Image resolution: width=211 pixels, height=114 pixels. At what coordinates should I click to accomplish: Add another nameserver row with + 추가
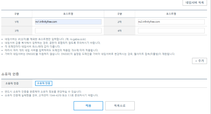(x=199, y=61)
